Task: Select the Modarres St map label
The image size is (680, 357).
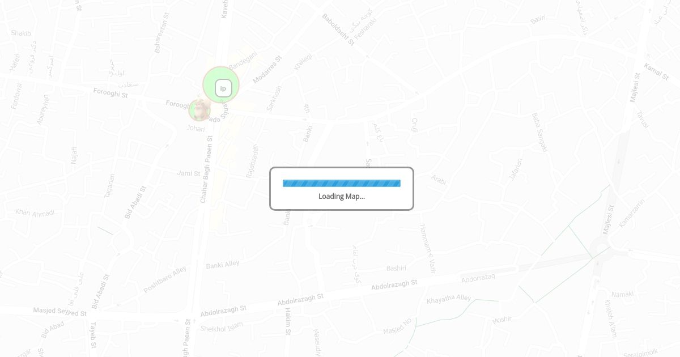Action: pyautogui.click(x=267, y=70)
